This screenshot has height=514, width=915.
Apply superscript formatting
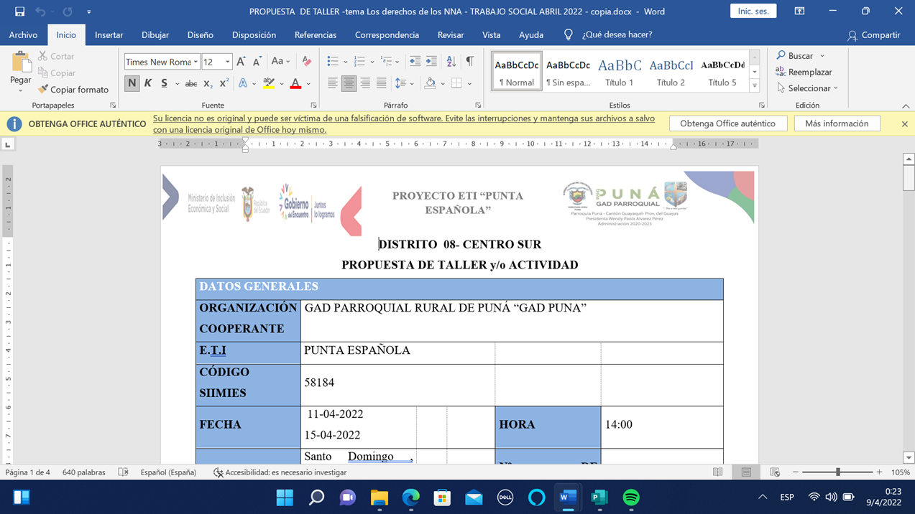224,84
